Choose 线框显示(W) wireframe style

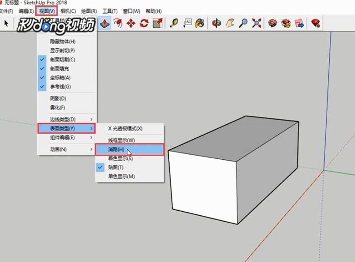coord(129,140)
